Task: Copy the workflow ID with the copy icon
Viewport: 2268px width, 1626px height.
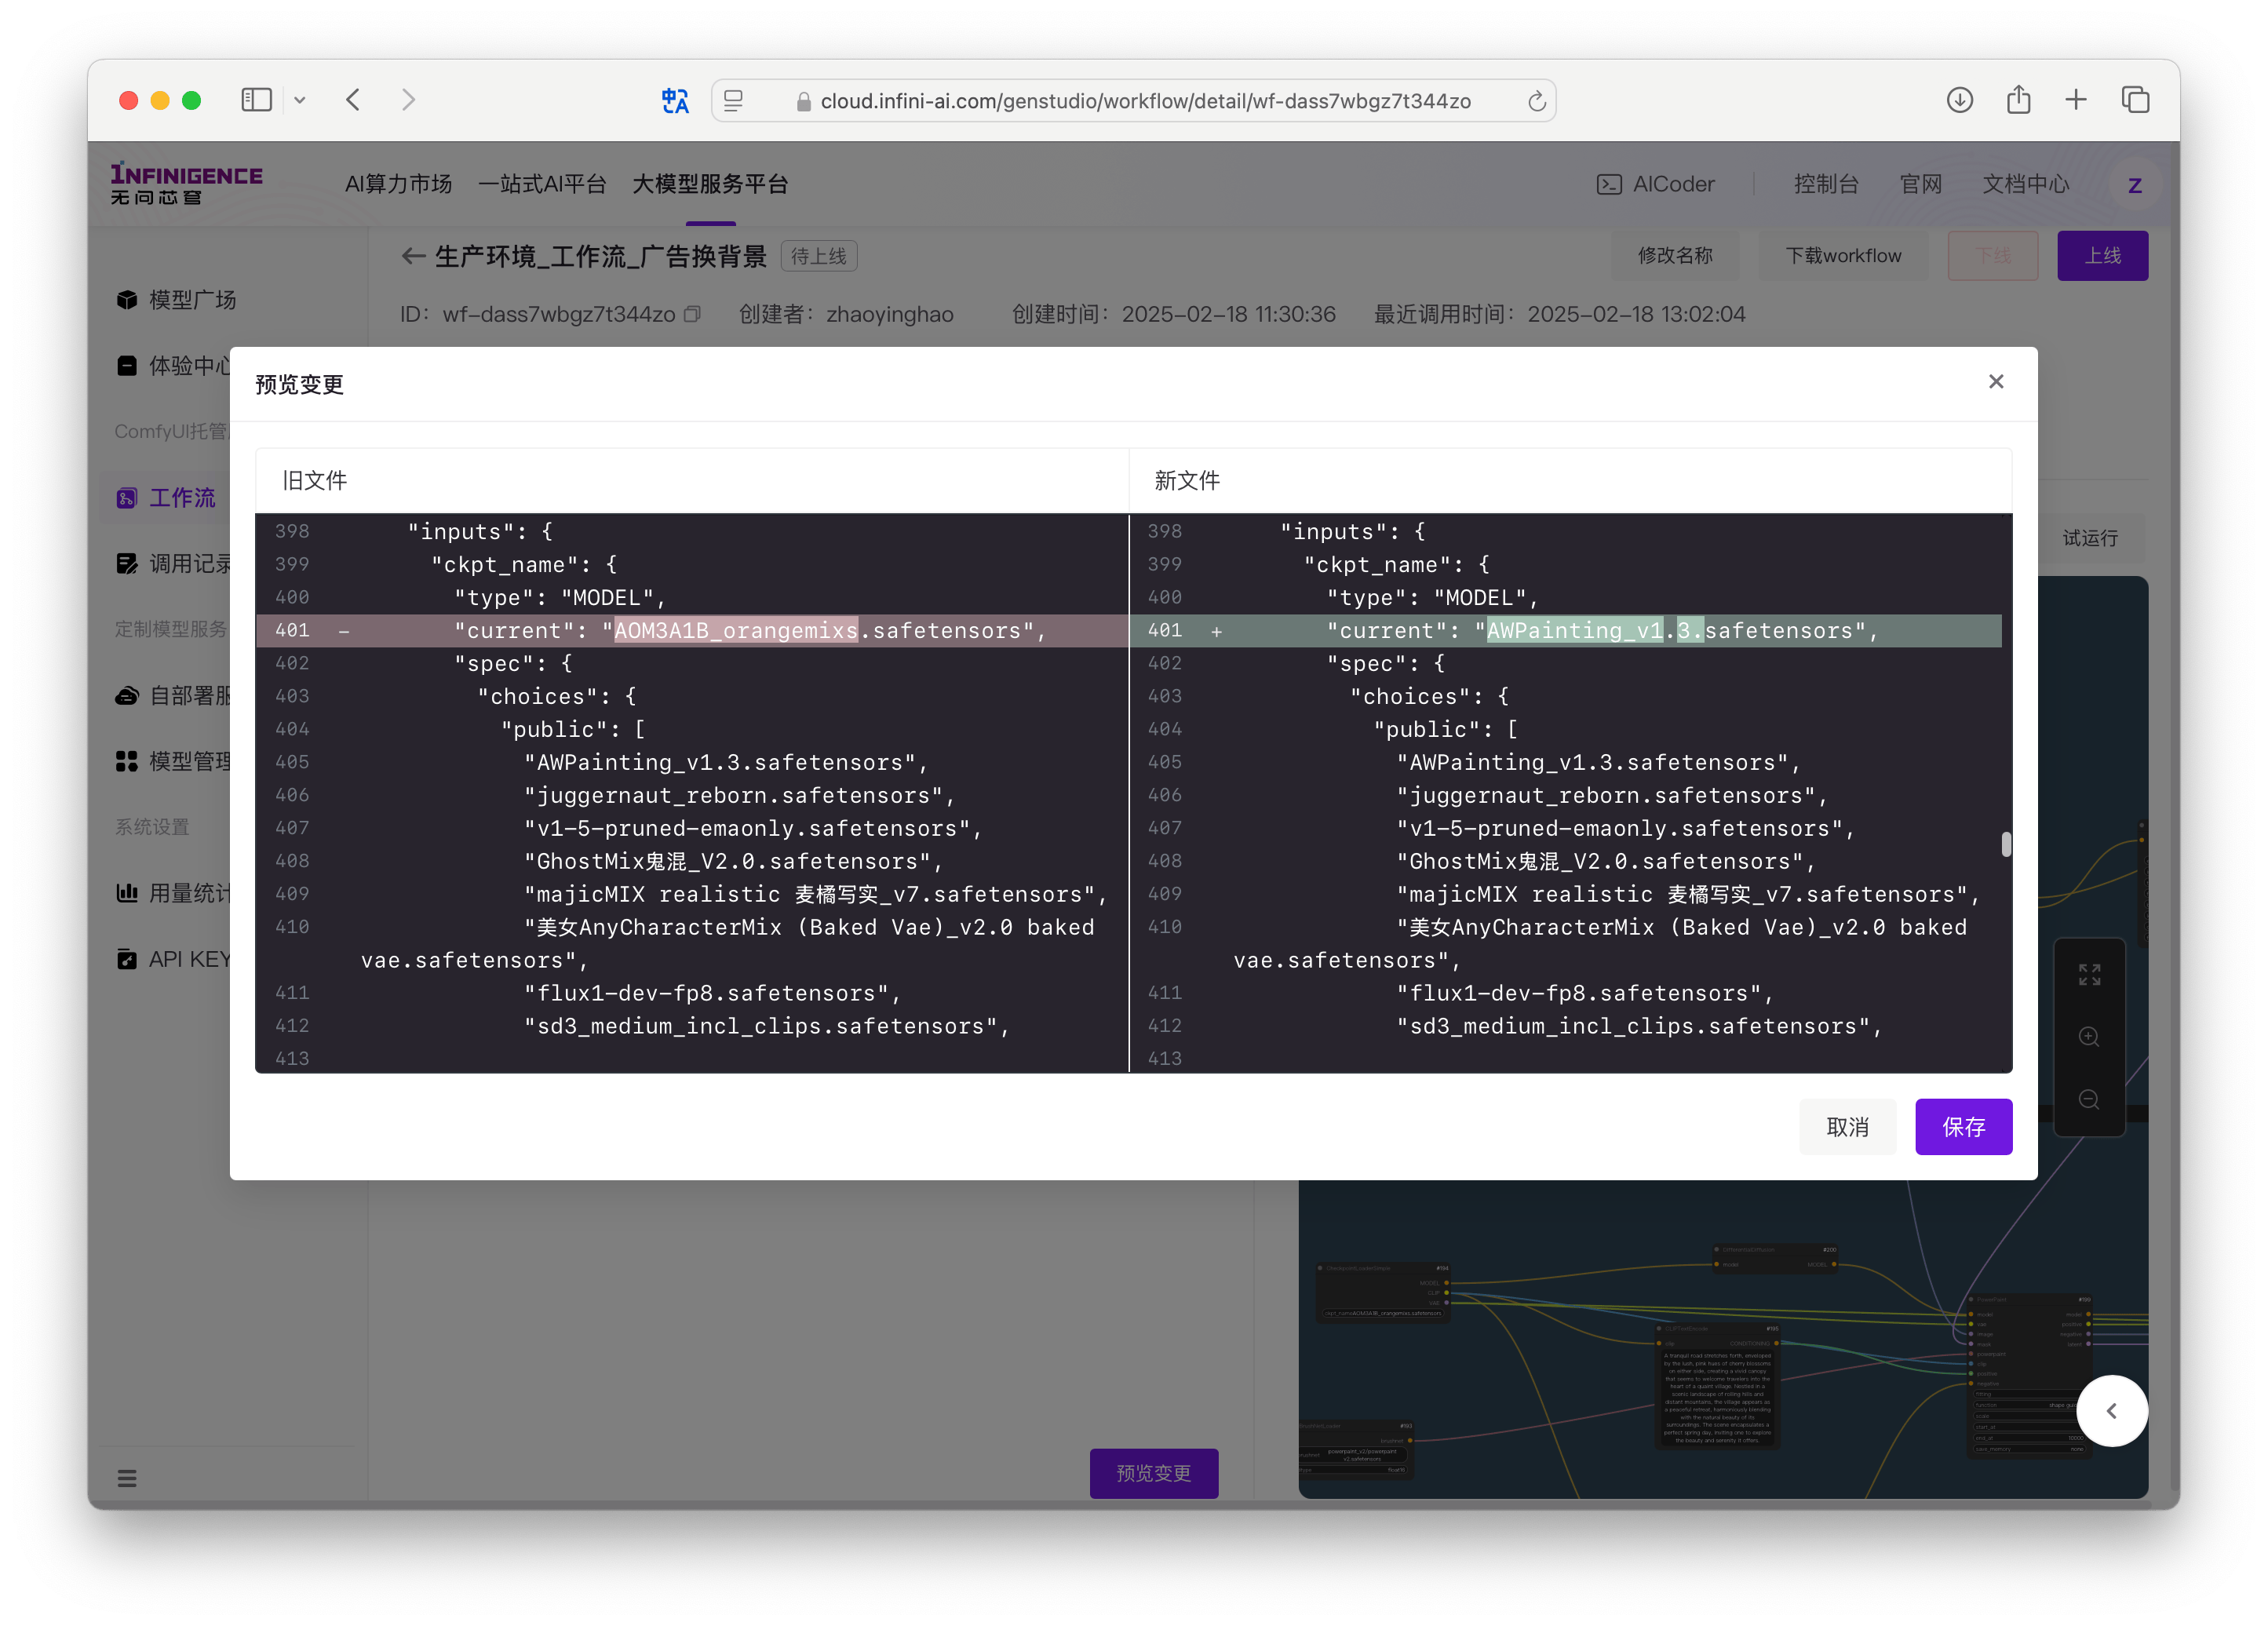Action: tap(692, 314)
